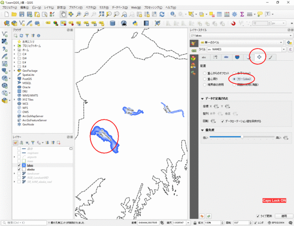Collapse the 優先度 section

point(202,130)
